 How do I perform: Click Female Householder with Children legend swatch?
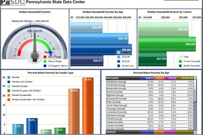9,100
